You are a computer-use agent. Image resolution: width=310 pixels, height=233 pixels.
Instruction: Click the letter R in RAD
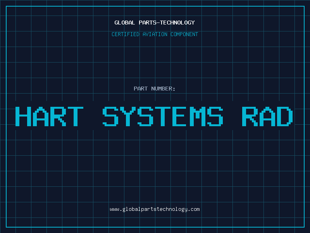(x=250, y=116)
